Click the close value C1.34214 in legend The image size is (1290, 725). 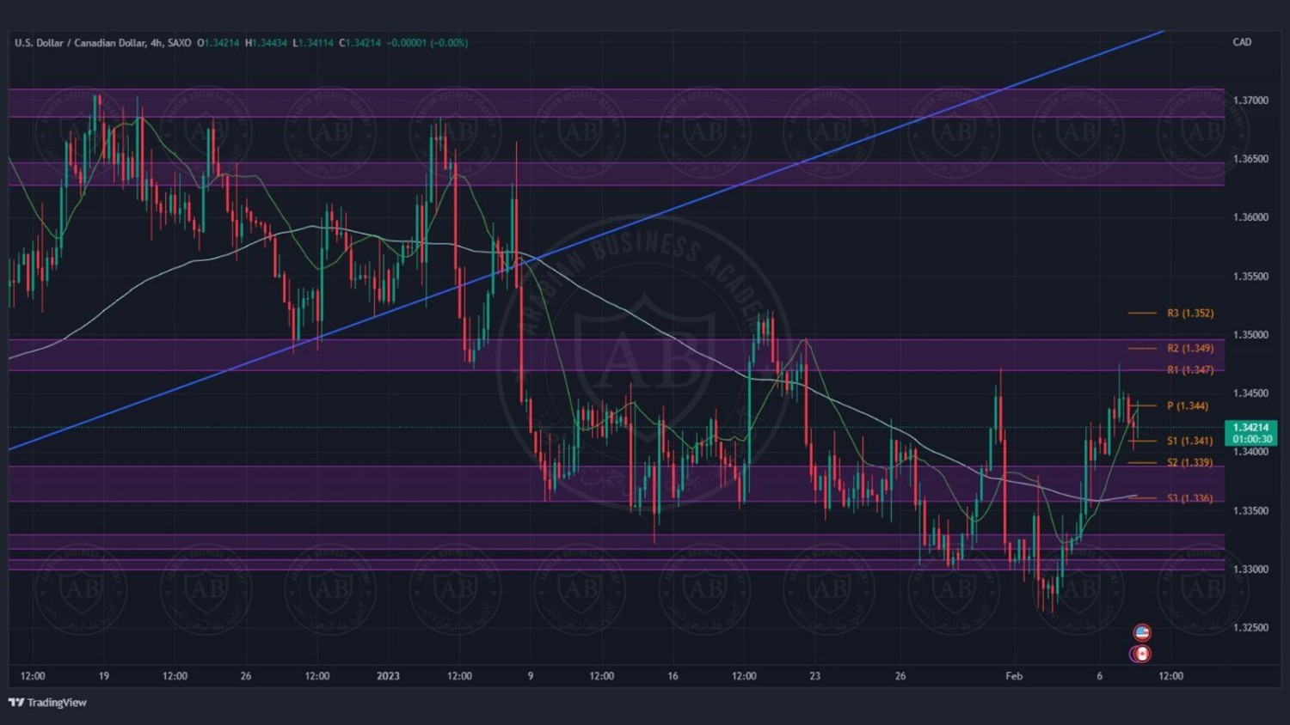(x=360, y=43)
